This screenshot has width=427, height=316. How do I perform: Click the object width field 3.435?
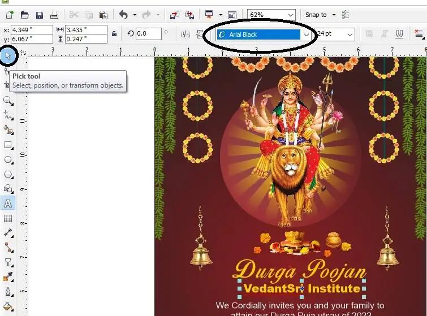pyautogui.click(x=87, y=29)
